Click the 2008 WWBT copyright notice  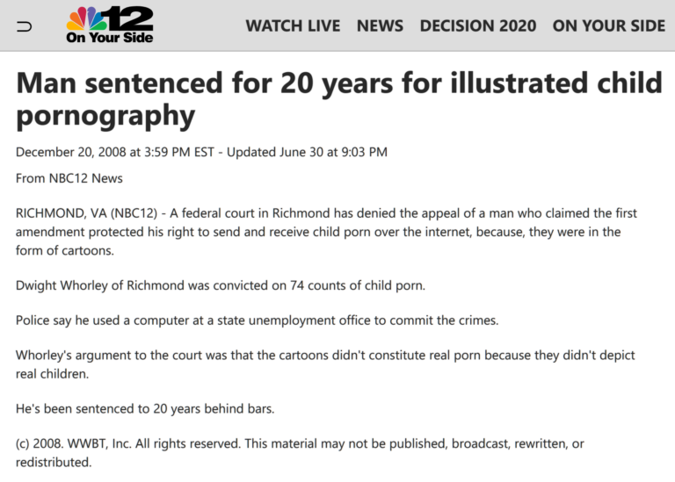click(x=300, y=453)
